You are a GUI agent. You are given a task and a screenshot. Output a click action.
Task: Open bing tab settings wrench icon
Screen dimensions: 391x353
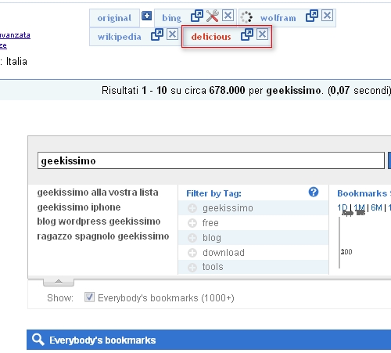[x=213, y=16]
